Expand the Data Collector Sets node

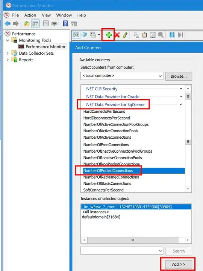click(x=8, y=53)
